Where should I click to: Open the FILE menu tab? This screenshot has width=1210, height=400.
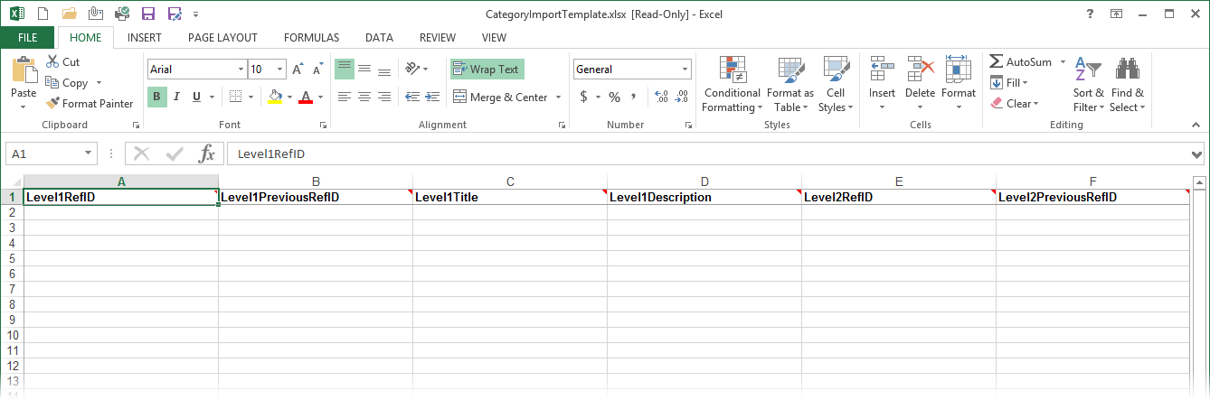pyautogui.click(x=27, y=38)
